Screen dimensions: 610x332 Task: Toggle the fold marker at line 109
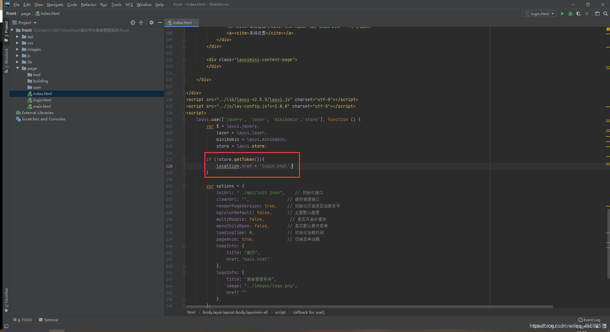[x=184, y=40]
